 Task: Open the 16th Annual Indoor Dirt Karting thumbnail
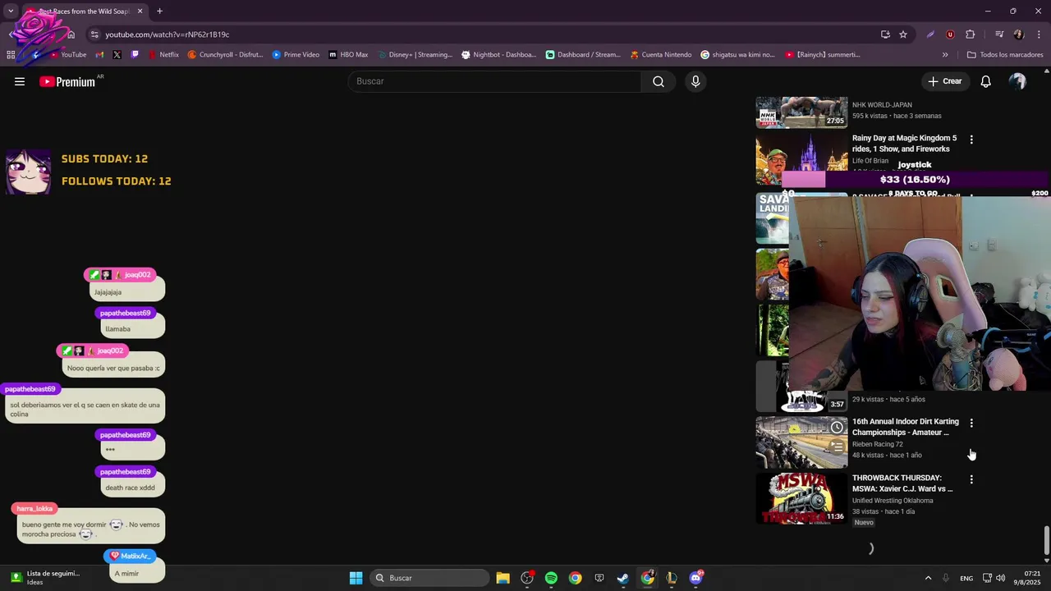(801, 442)
